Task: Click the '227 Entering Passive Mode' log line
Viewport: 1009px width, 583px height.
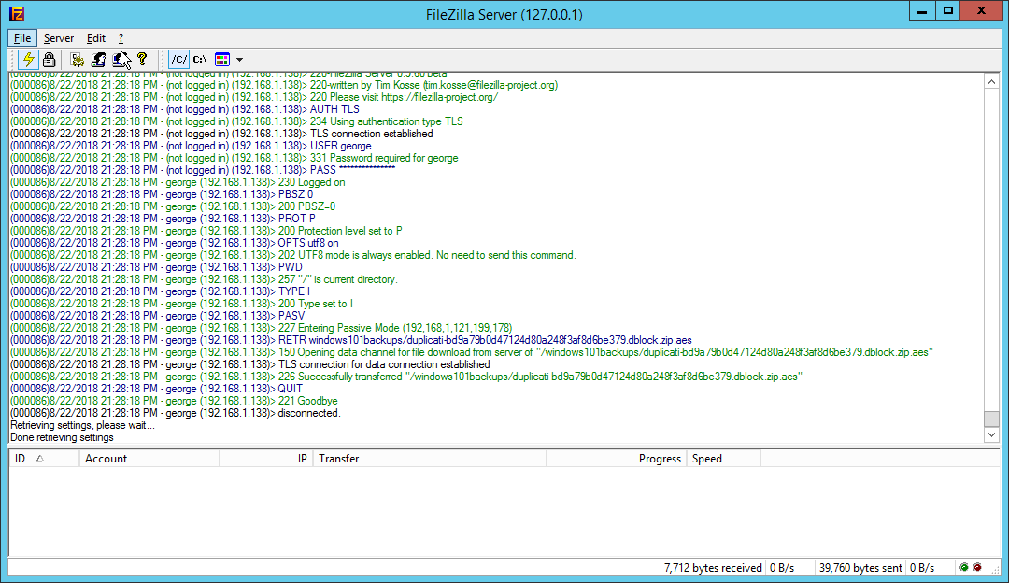Action: [x=262, y=328]
